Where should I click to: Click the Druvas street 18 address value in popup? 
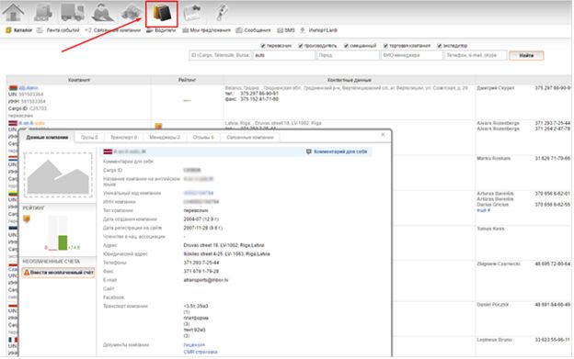point(224,245)
